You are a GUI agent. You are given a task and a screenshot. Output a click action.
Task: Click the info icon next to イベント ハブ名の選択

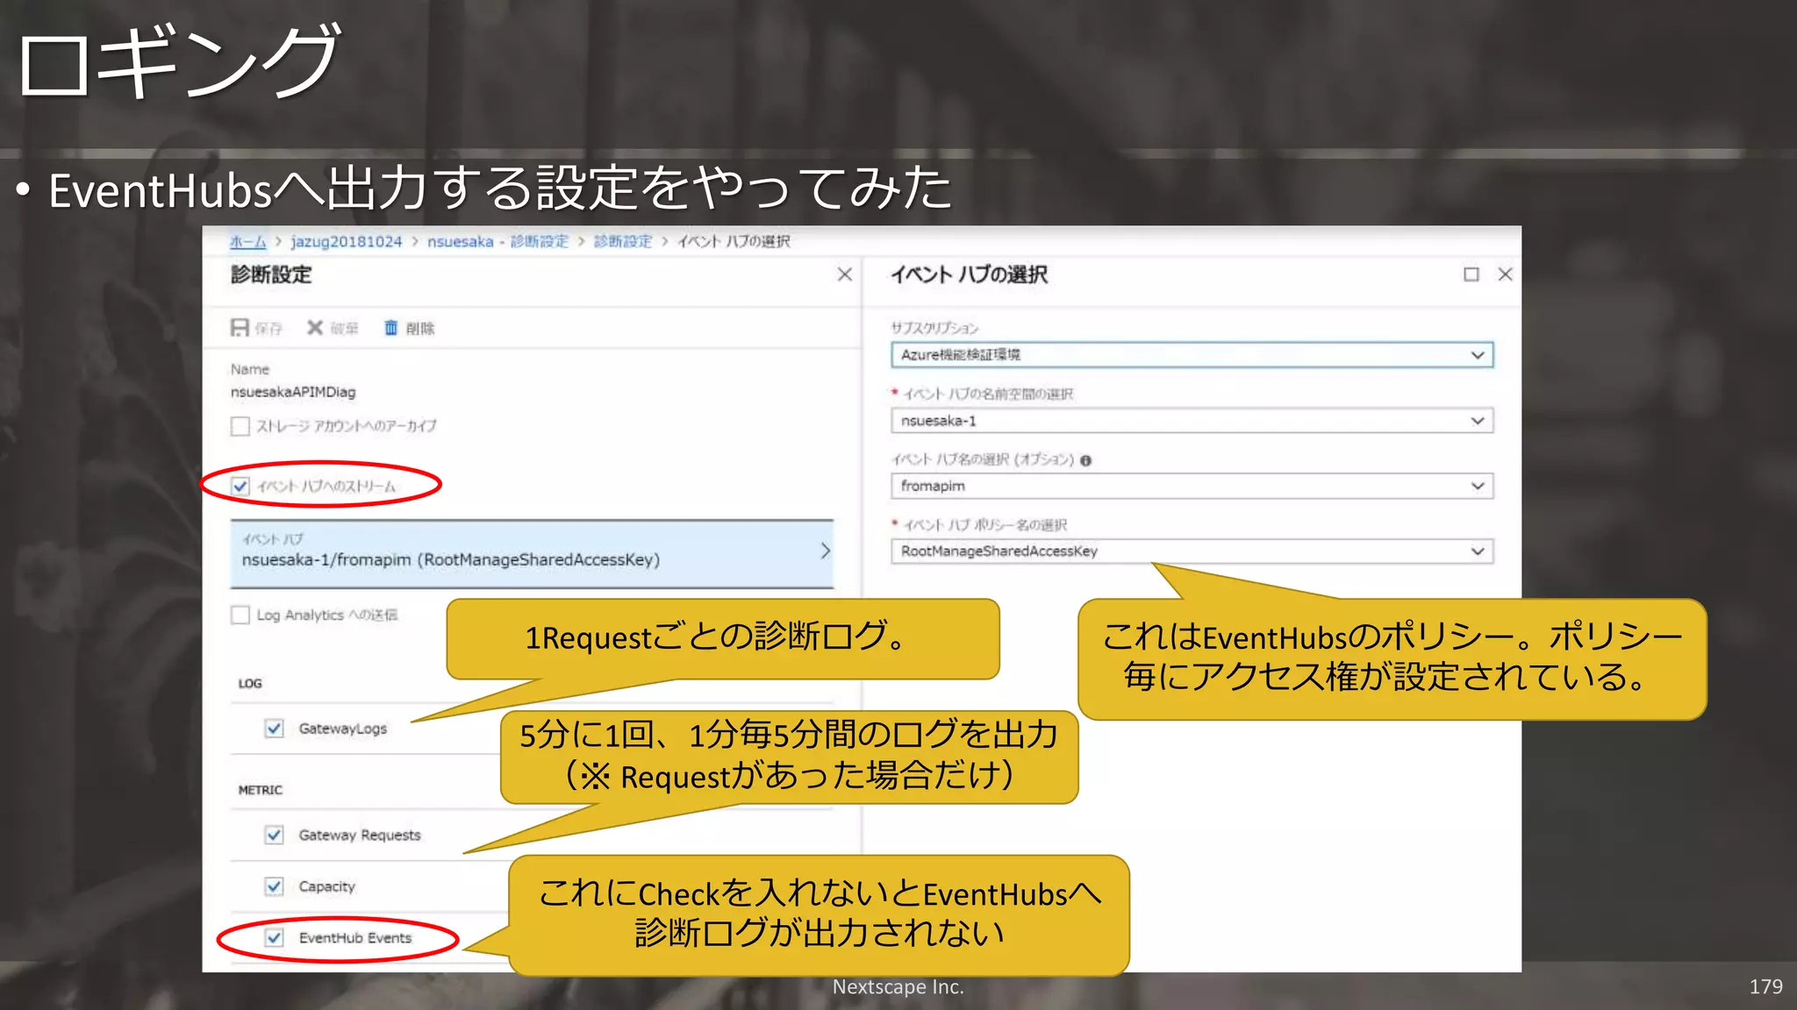pos(1086,460)
